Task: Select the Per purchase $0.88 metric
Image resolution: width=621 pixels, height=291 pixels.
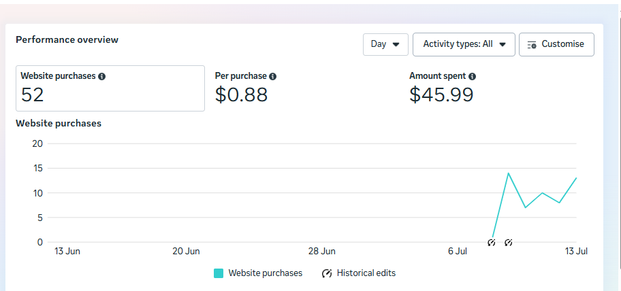Action: (x=242, y=88)
